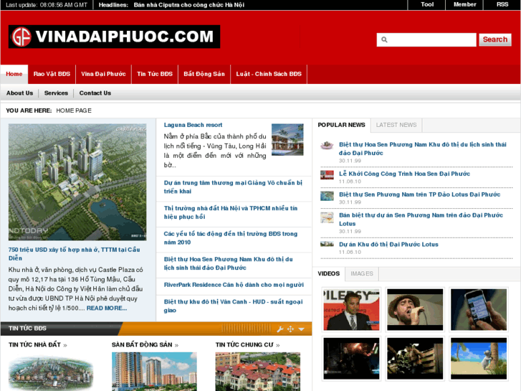
Task: Play video showing smartphone in hand
Action: pyautogui.click(x=479, y=309)
